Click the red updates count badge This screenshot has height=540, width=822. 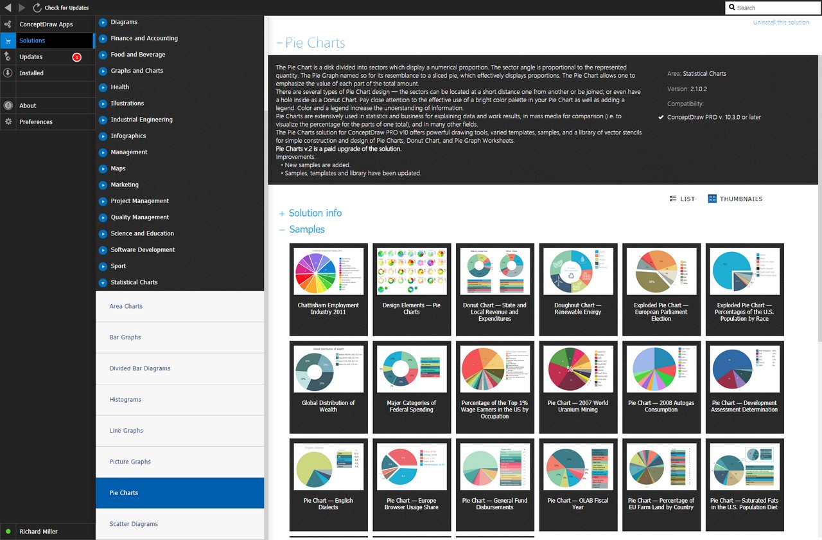point(77,57)
